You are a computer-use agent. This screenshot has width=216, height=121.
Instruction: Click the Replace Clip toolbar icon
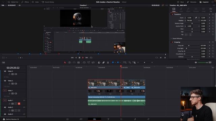pyautogui.click(x=93, y=63)
